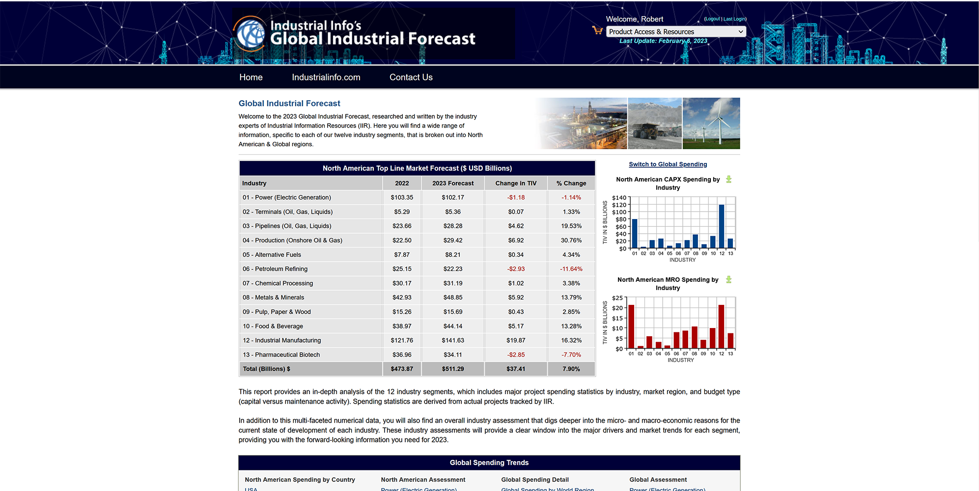Click the 'Total (Billions) $' row label

[x=266, y=369]
